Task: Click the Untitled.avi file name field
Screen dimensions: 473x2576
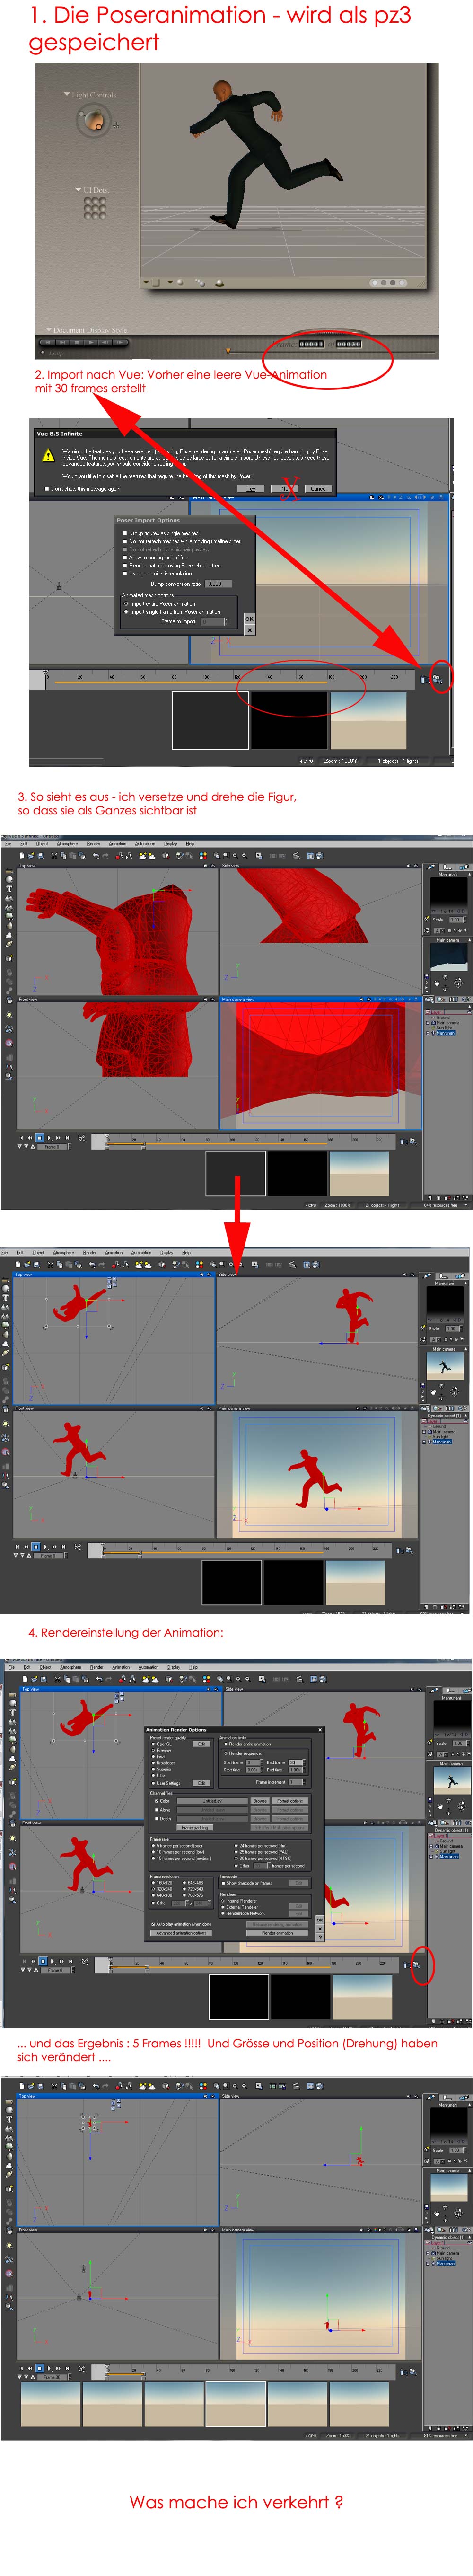Action: click(x=213, y=1801)
